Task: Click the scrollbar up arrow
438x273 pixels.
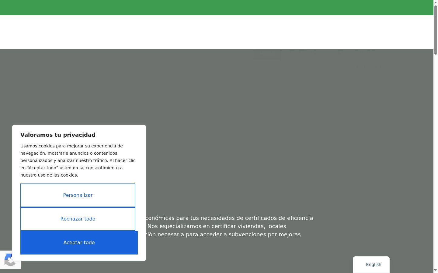Action: (436, 2)
